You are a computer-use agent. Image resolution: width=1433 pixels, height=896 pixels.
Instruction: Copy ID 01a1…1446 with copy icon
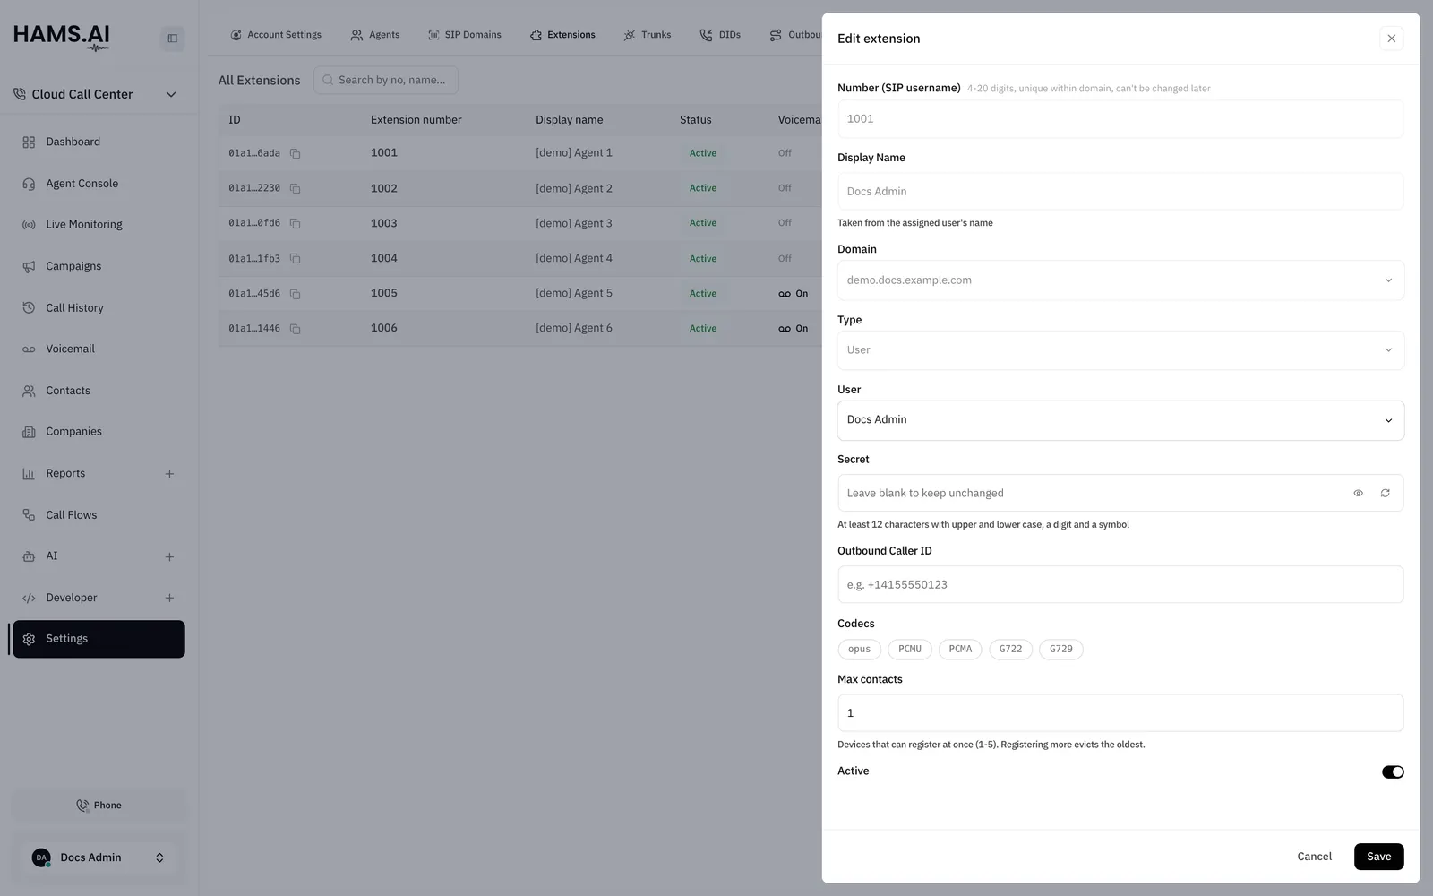click(295, 329)
